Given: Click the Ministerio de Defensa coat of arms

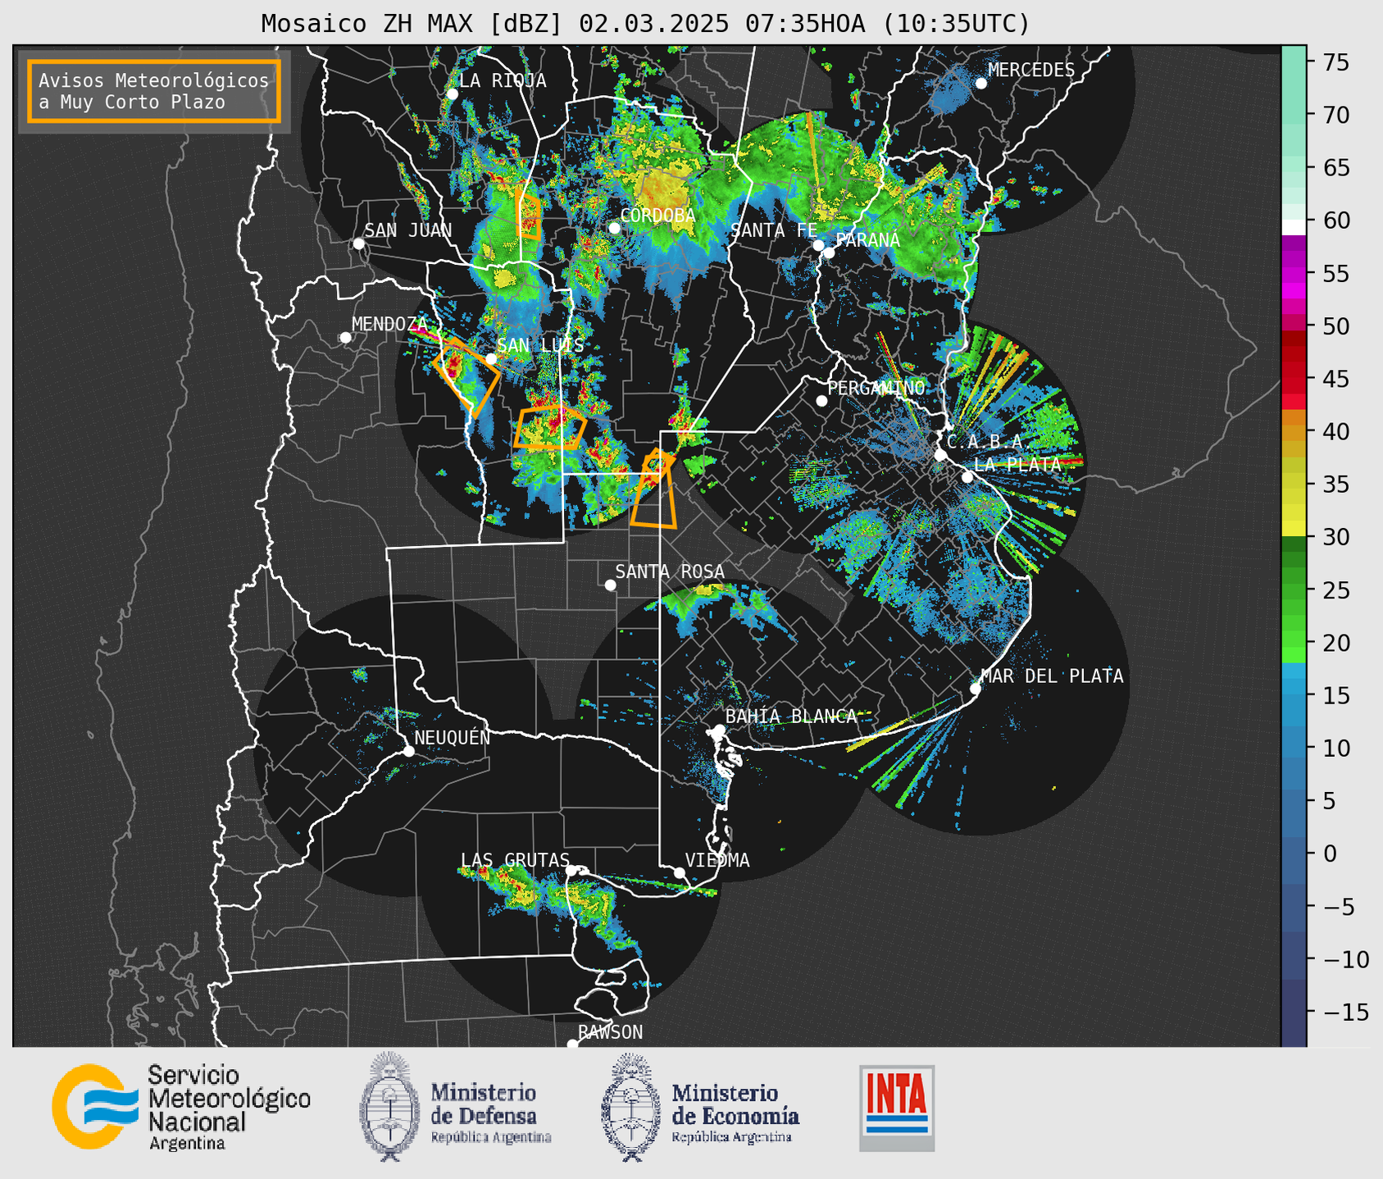Looking at the screenshot, I should click(x=389, y=1106).
